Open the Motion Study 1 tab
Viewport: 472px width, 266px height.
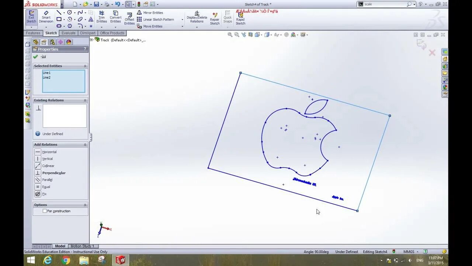(82, 246)
